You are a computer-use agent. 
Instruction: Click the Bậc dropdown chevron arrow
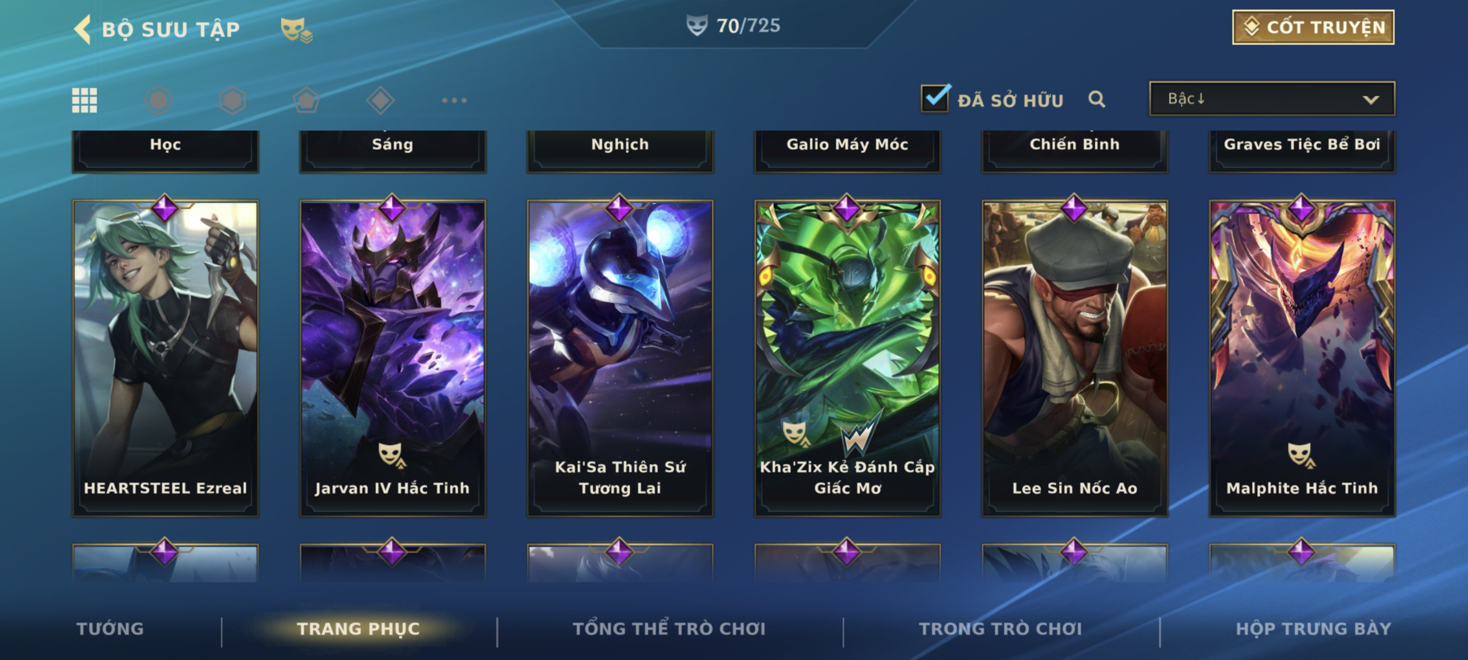tap(1370, 100)
